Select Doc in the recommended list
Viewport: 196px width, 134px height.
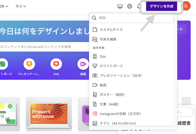click(103, 56)
